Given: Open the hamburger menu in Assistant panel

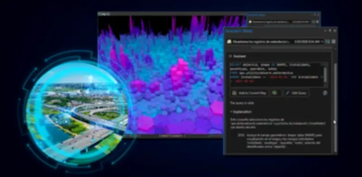Looking at the screenshot, I should (x=333, y=42).
